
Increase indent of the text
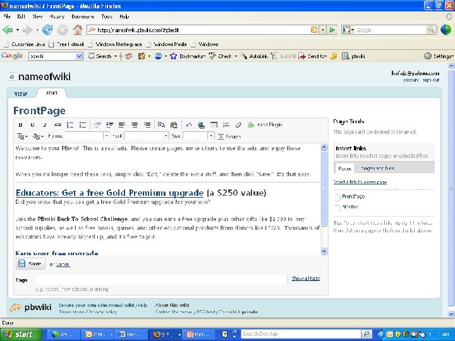coord(109,125)
